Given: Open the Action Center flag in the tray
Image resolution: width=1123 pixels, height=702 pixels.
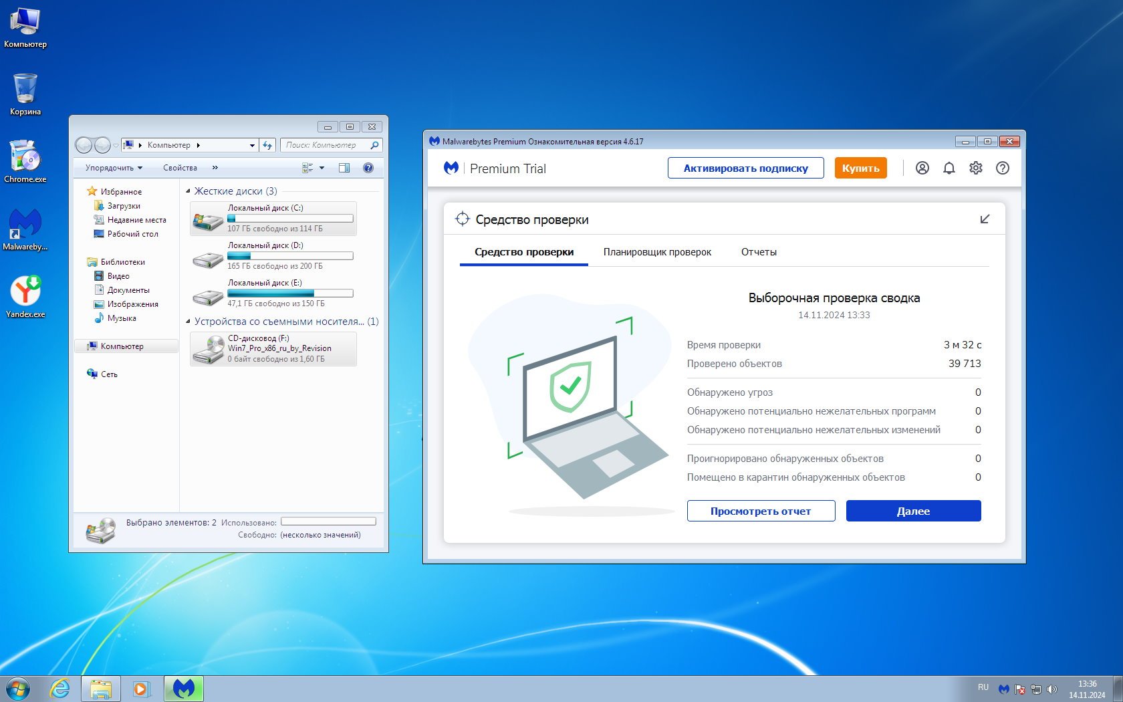Looking at the screenshot, I should click(1020, 689).
